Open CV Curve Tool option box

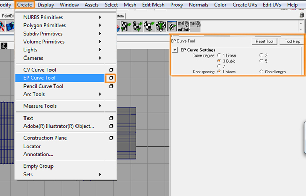point(111,70)
